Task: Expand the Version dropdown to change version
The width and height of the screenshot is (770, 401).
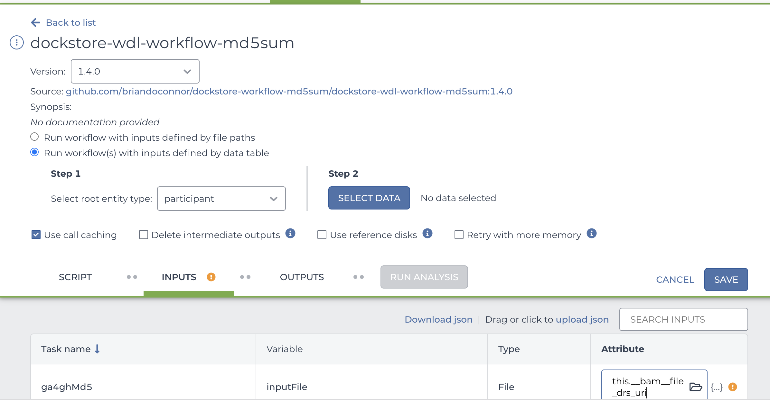Action: click(x=135, y=71)
